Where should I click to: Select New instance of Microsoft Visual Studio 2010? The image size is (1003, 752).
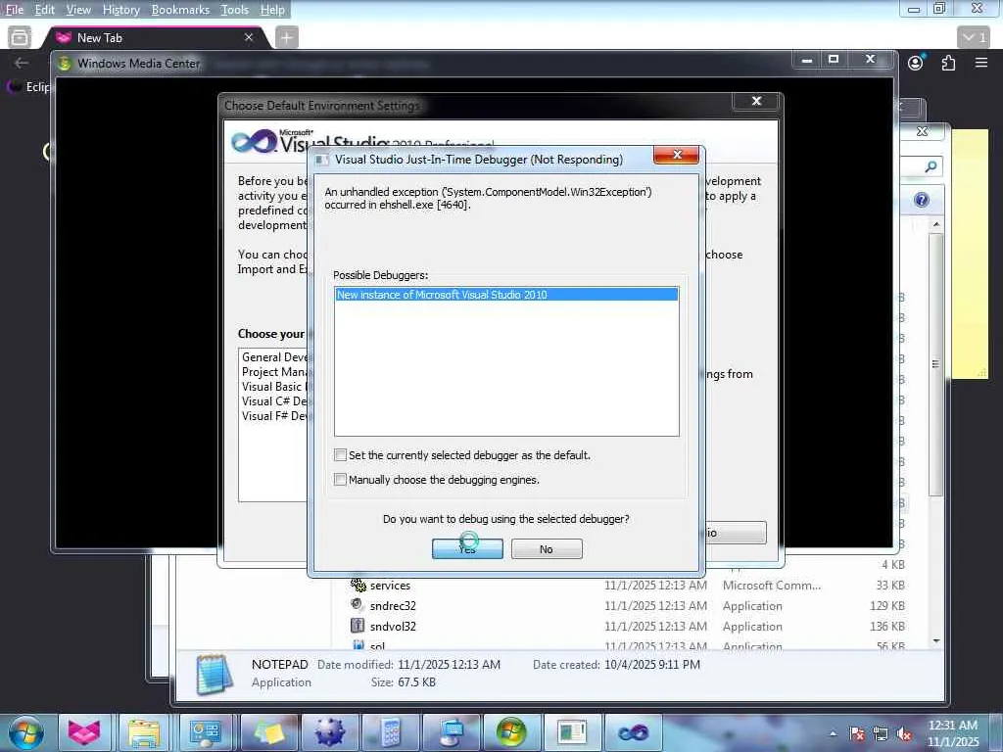506,295
